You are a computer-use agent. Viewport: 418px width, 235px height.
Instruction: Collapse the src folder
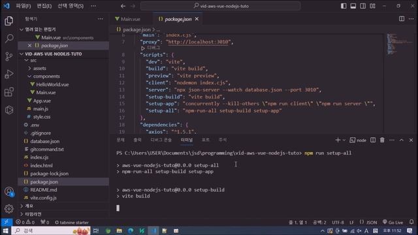(63, 61)
